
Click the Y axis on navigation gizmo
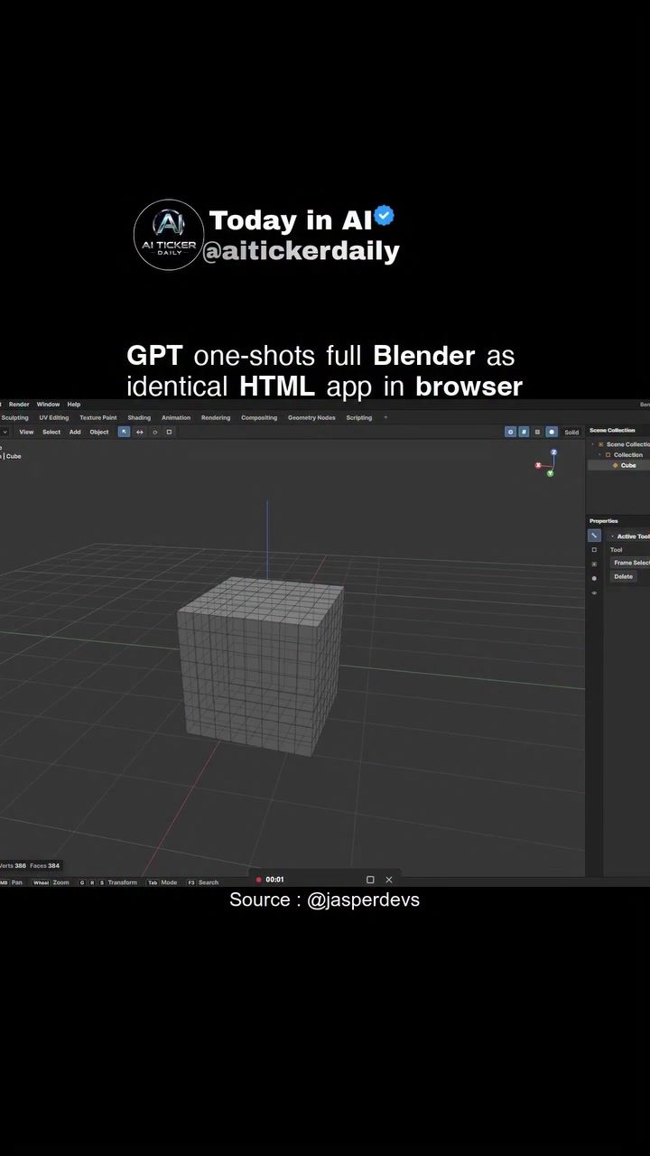coord(550,473)
